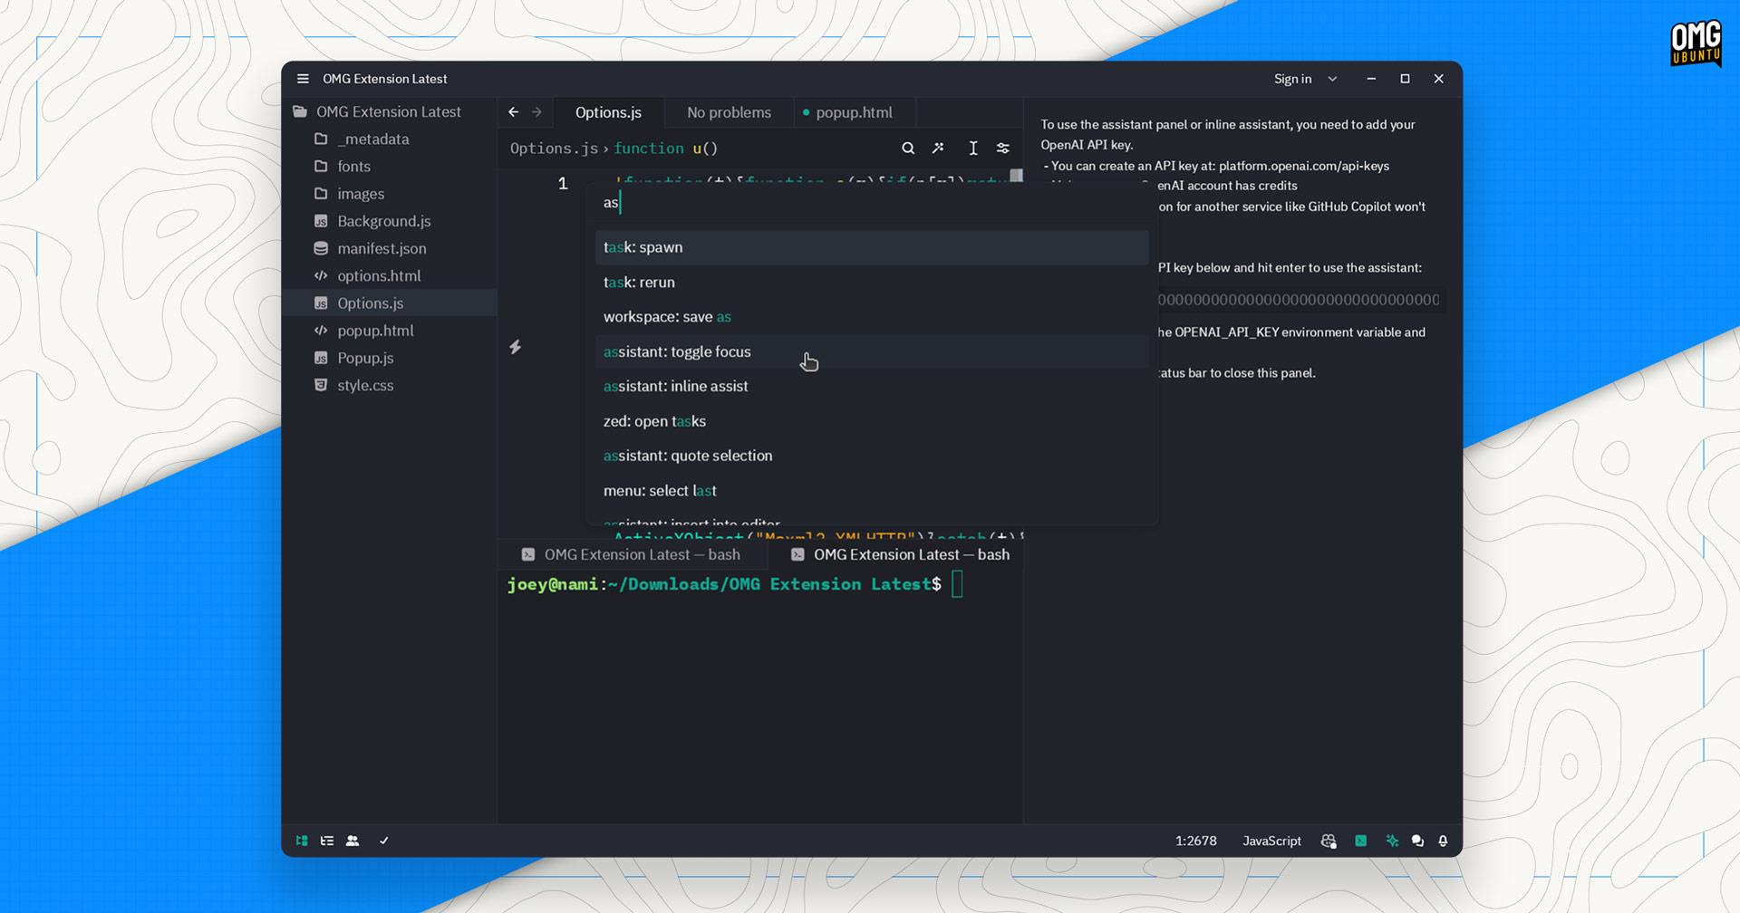Image resolution: width=1740 pixels, height=913 pixels.
Task: Focus the command palette search field
Action: [872, 202]
